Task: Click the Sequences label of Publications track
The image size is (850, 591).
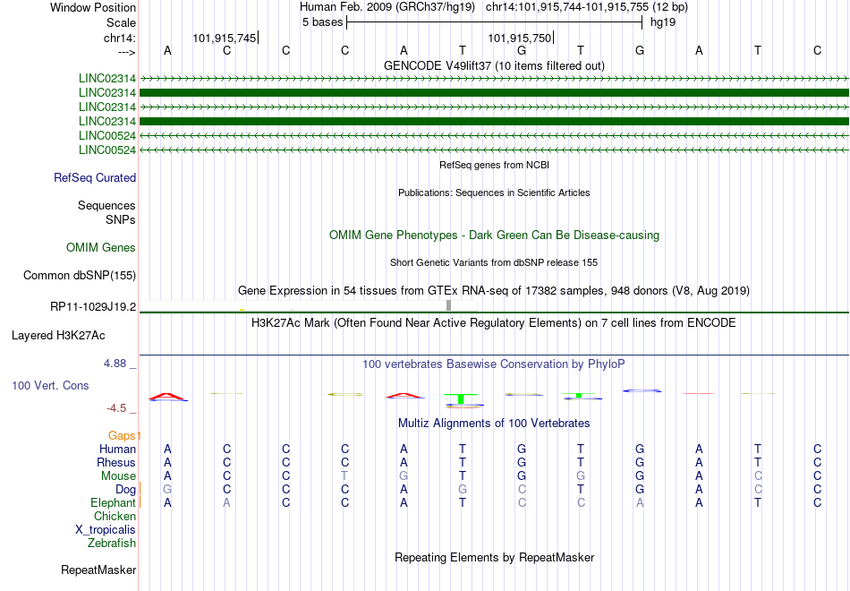Action: pos(106,205)
